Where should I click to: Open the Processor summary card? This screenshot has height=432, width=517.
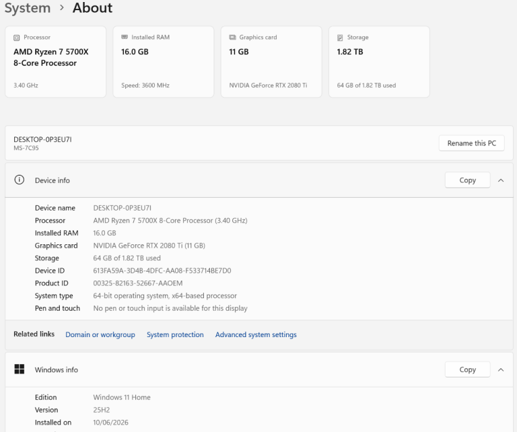55,62
